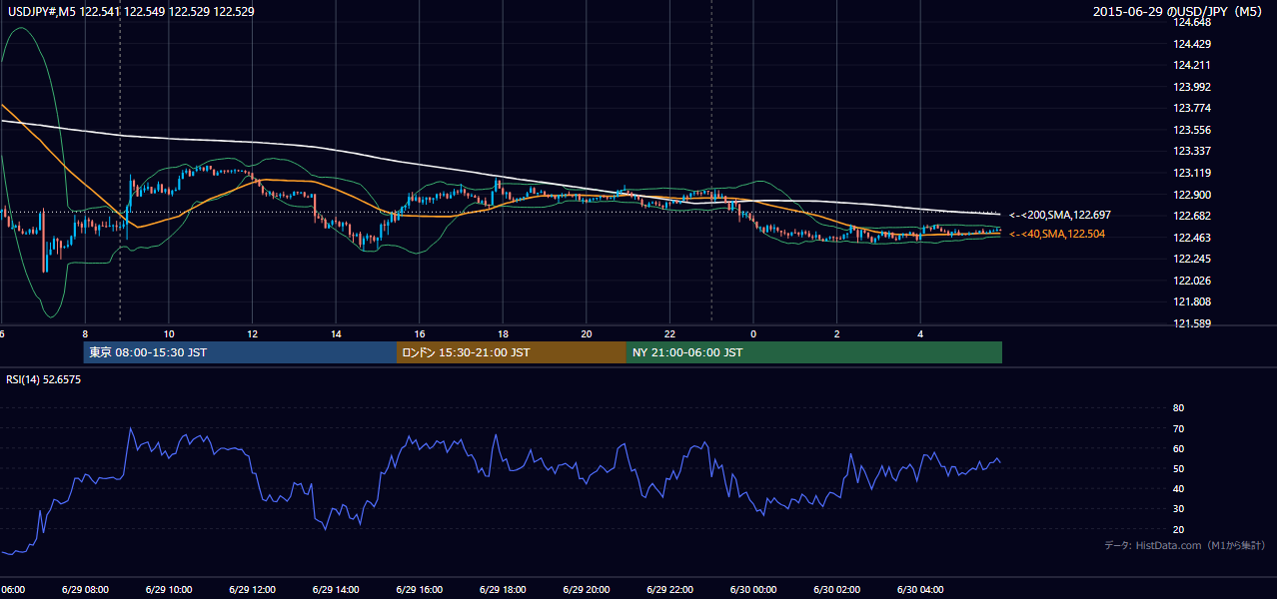Click the 121.808 price axis label
1277x599 pixels.
tap(1192, 301)
